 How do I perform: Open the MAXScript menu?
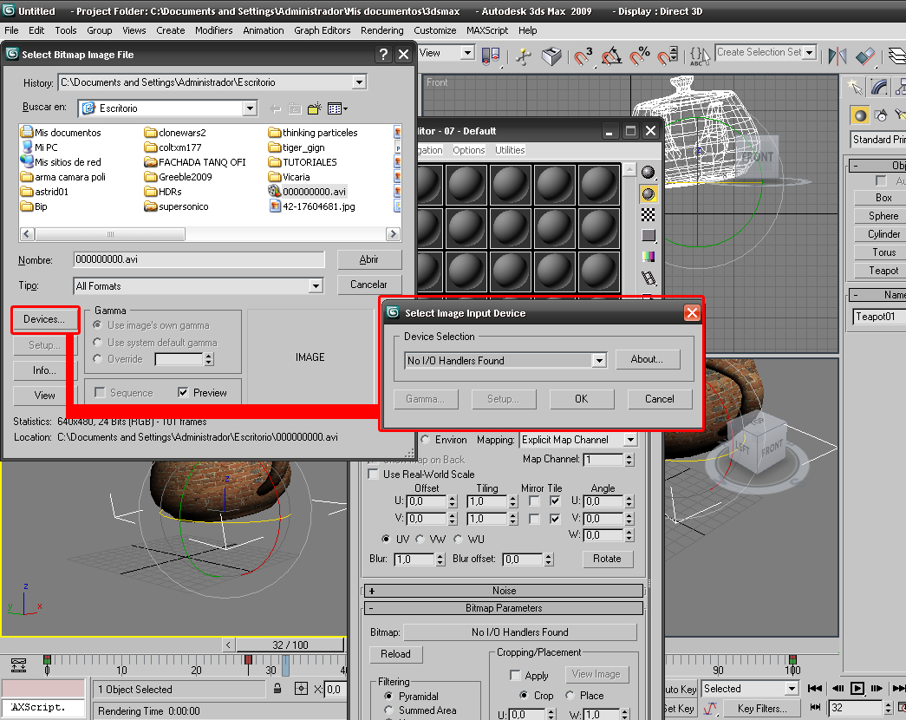click(487, 30)
